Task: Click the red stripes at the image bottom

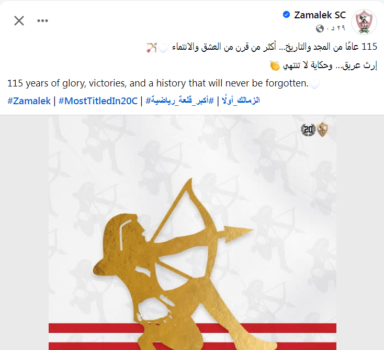Action: 192,336
